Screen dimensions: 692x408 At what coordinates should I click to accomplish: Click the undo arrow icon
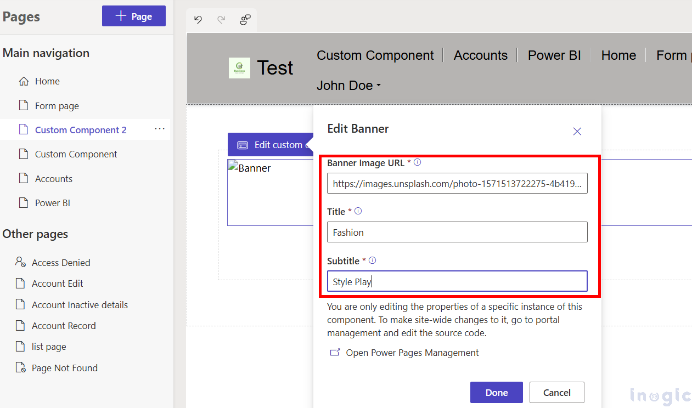coord(198,20)
